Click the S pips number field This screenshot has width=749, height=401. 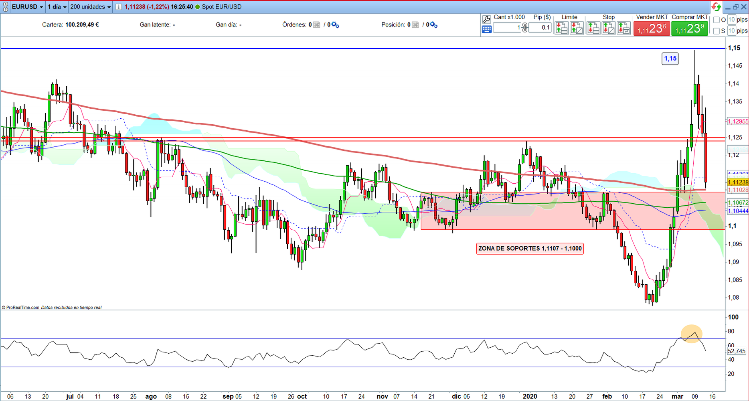tap(732, 30)
